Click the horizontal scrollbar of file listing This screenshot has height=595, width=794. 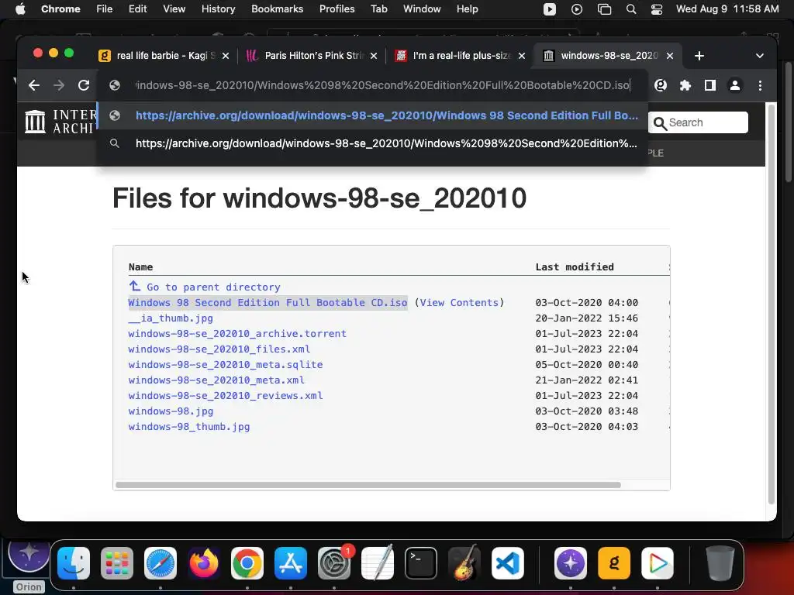(x=368, y=485)
